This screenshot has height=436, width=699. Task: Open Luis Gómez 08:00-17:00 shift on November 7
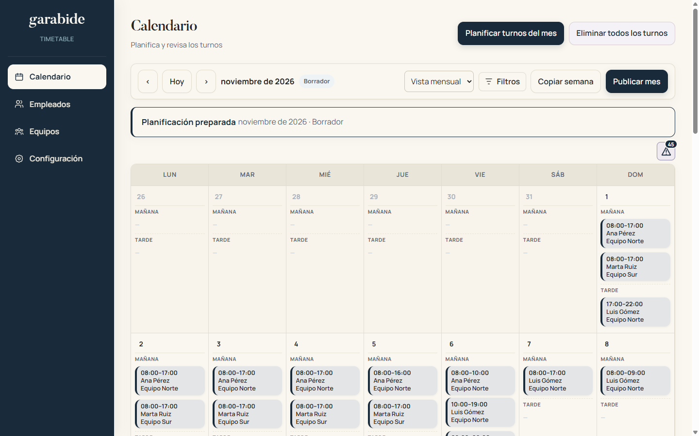point(558,381)
